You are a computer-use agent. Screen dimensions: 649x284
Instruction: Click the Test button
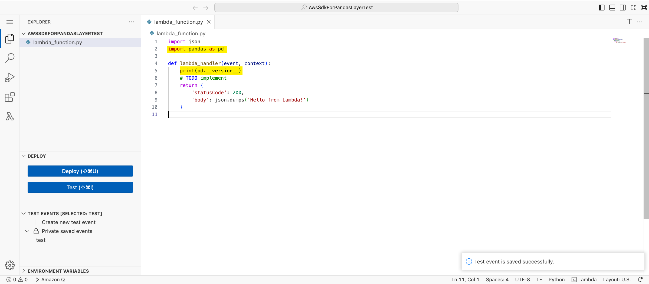click(80, 187)
